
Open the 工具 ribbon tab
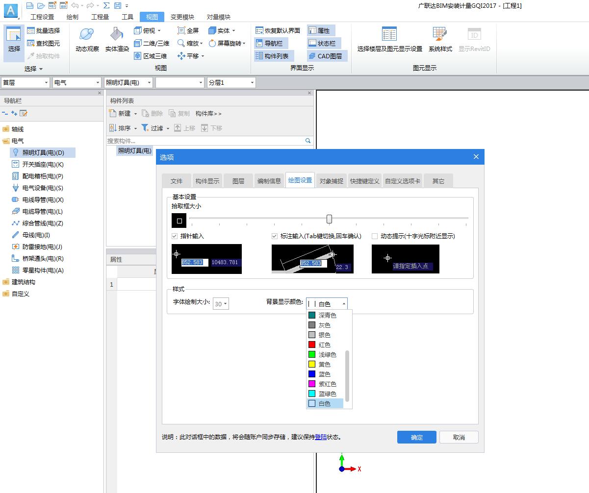click(128, 17)
